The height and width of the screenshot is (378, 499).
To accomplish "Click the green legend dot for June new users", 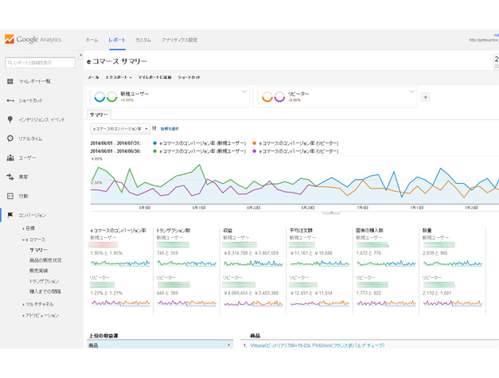I will 154,151.
